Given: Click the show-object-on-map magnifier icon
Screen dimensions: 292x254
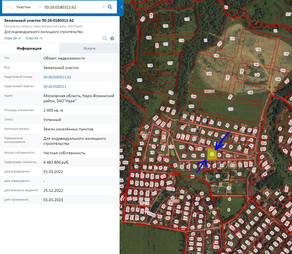Looking at the screenshot, I should 105,38.
